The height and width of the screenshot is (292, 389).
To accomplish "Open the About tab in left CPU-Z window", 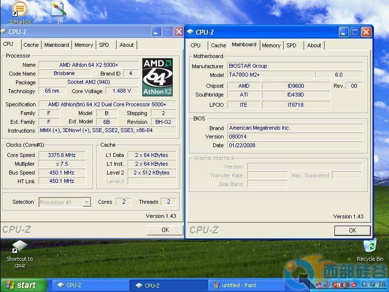I will pos(127,45).
